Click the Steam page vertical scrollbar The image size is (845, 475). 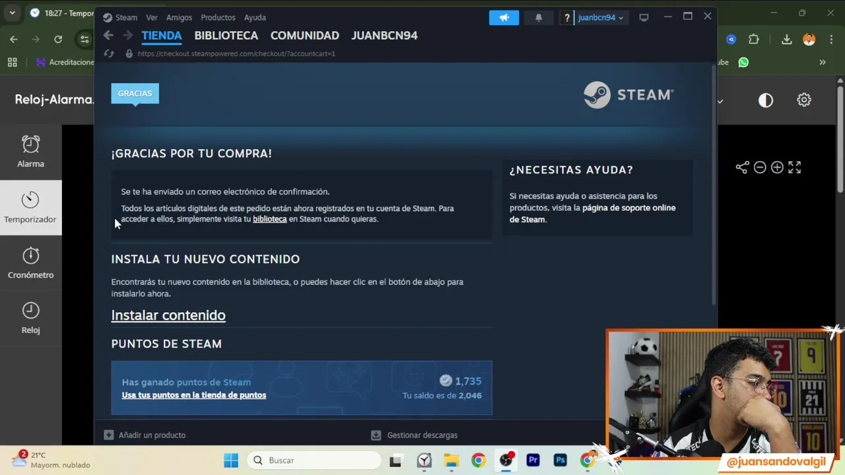pos(713,185)
